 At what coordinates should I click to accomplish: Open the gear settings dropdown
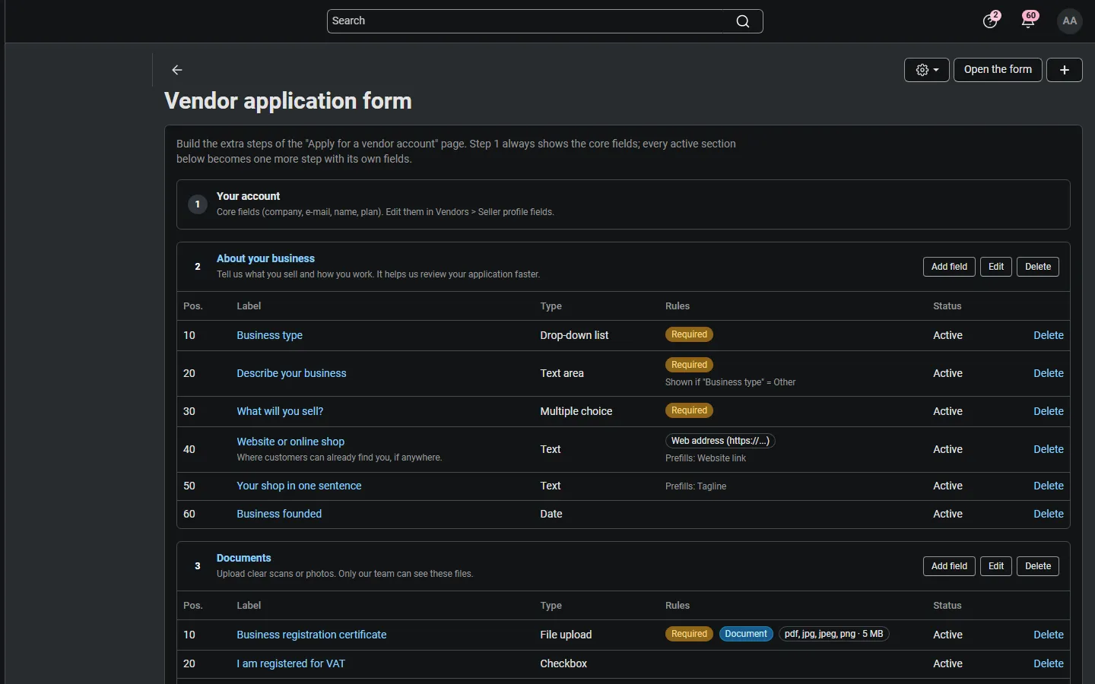click(927, 70)
